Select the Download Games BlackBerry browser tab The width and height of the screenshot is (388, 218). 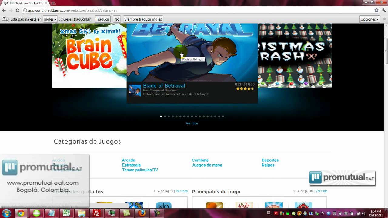[x=26, y=3]
